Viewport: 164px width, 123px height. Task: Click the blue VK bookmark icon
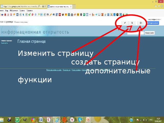point(17,15)
